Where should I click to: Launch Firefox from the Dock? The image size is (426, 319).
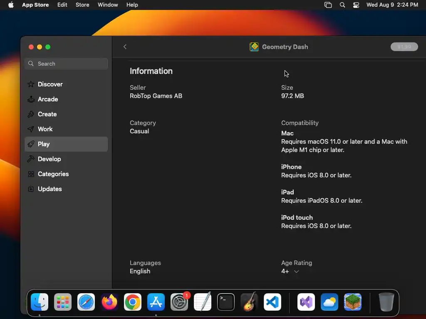(x=109, y=302)
